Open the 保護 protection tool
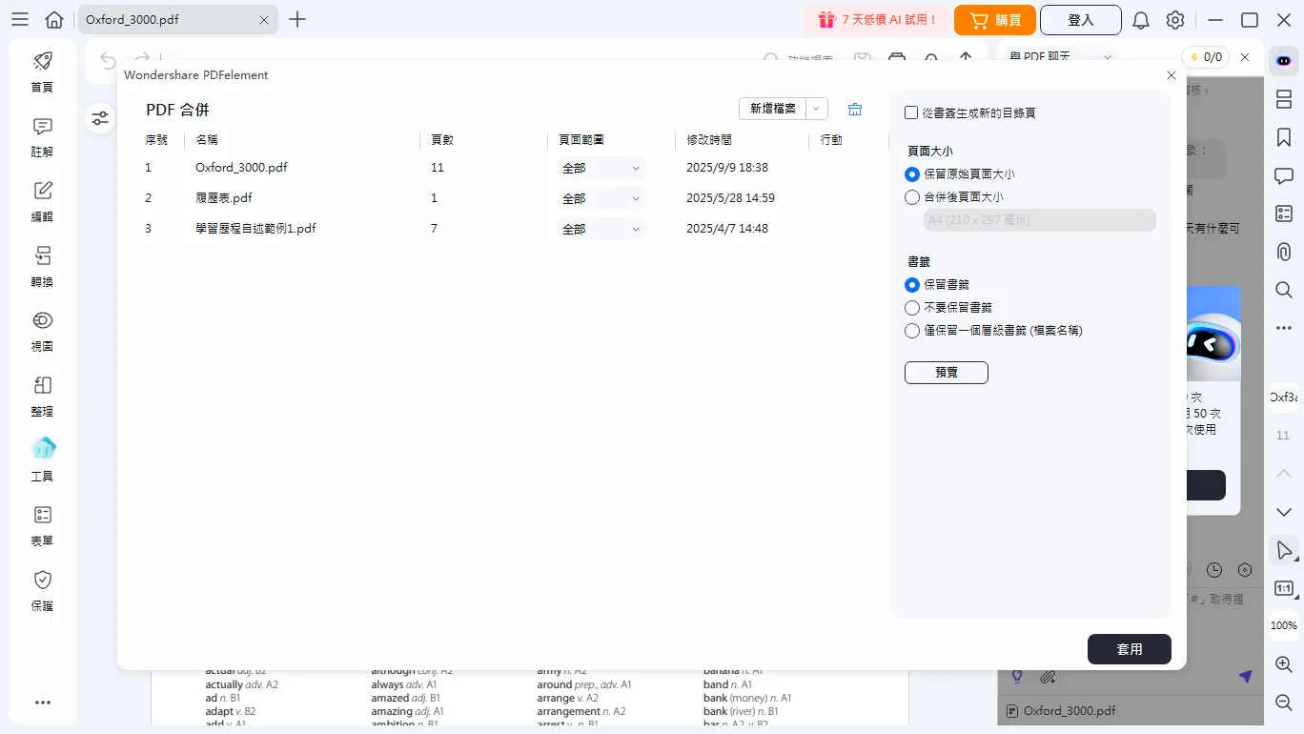The image size is (1304, 734). point(42,591)
